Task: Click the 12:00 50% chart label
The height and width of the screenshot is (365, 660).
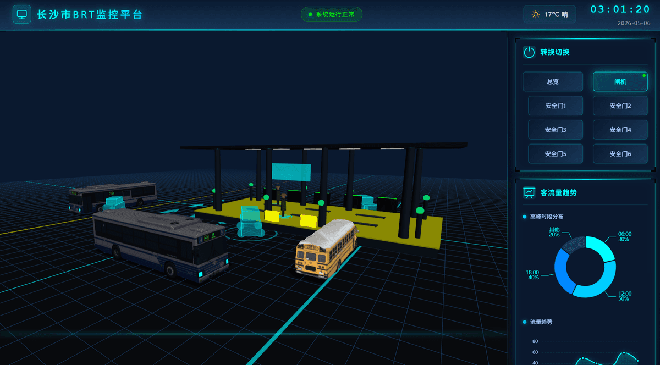Action: coord(624,296)
